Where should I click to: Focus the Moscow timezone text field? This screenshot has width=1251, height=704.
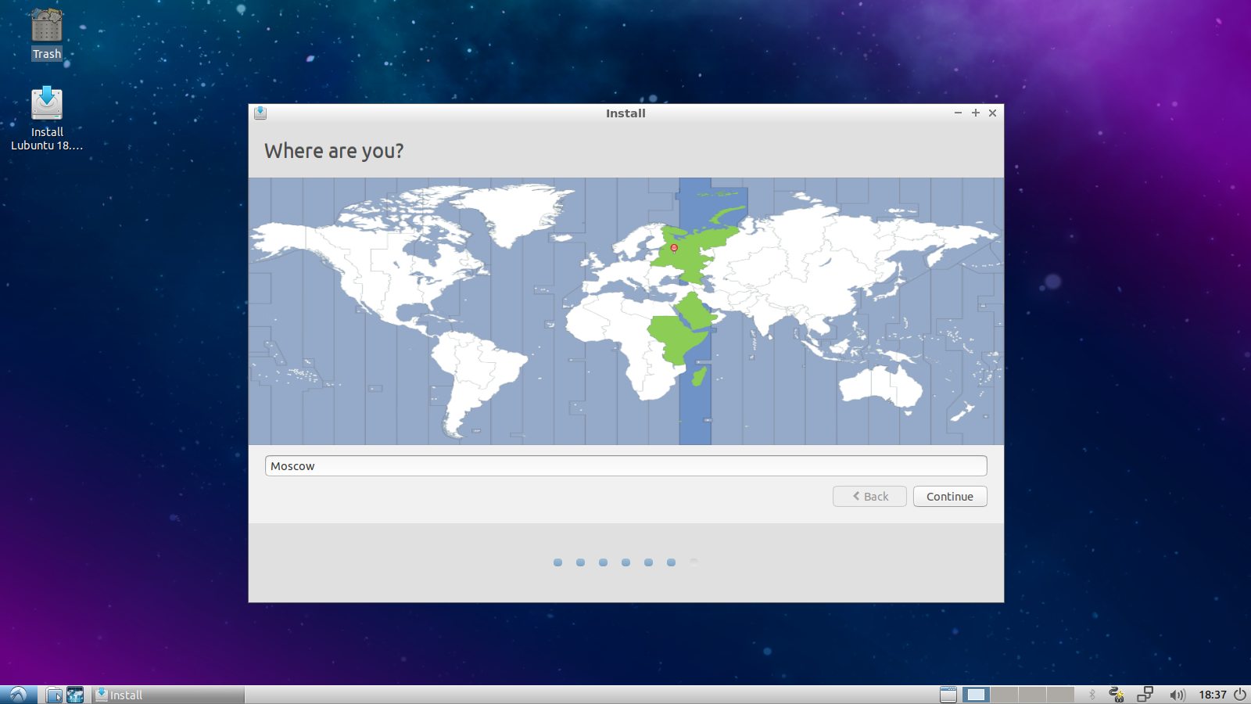coord(625,466)
